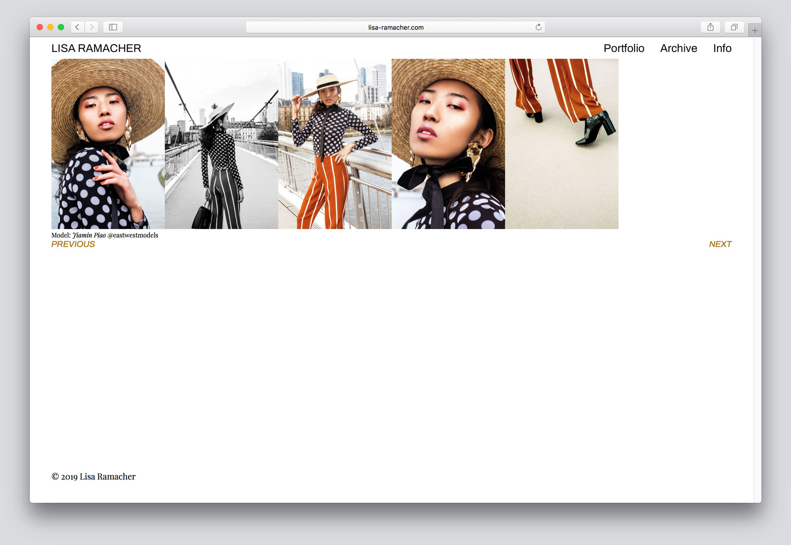
Task: Open the striped pants and boots photo
Action: click(x=562, y=144)
